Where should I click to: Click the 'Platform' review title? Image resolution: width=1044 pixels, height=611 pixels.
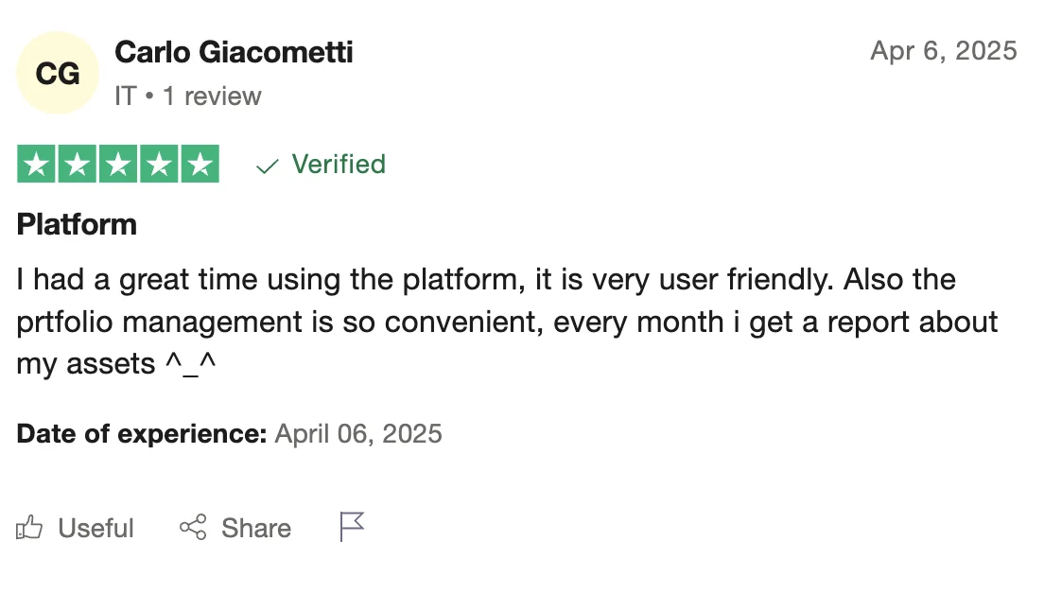point(77,224)
